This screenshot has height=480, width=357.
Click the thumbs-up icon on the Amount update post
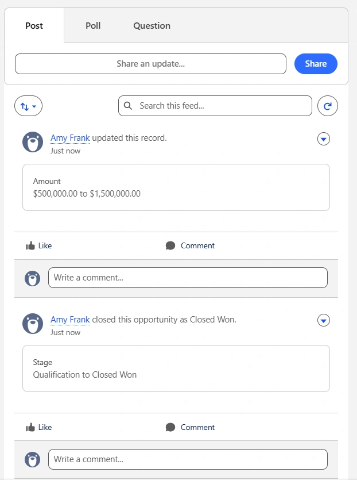(x=30, y=246)
